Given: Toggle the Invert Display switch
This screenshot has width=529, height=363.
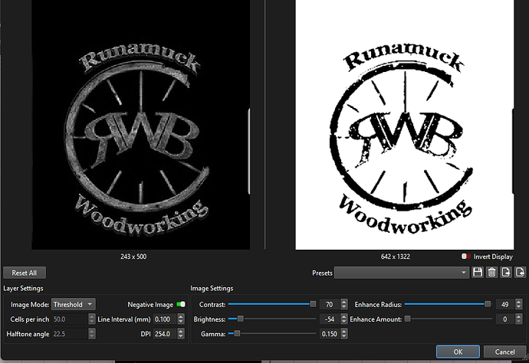Looking at the screenshot, I should (x=465, y=257).
